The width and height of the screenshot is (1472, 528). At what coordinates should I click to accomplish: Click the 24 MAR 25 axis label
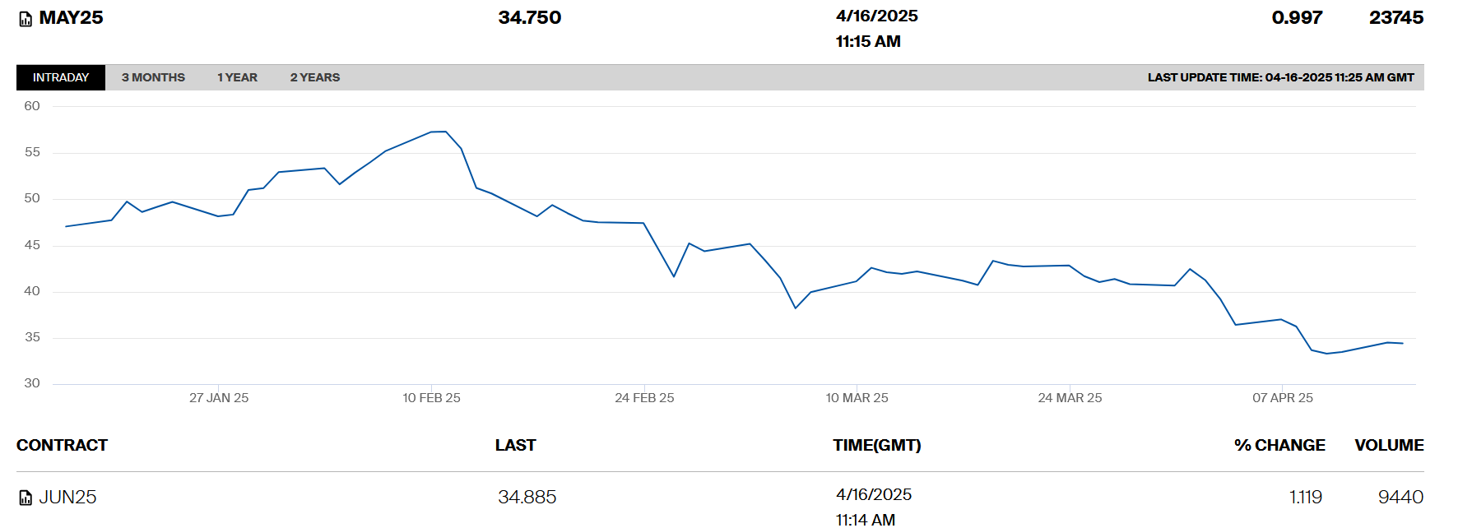[1070, 398]
